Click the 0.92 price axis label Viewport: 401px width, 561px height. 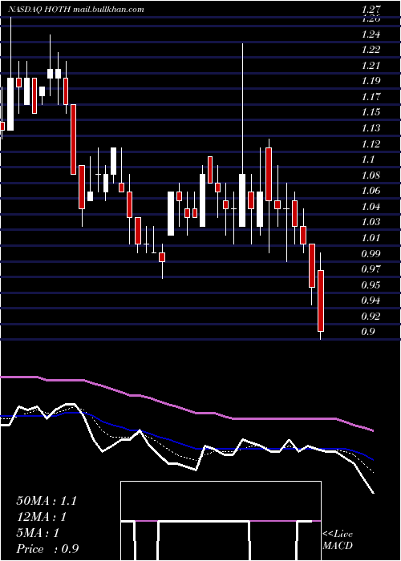pos(371,317)
